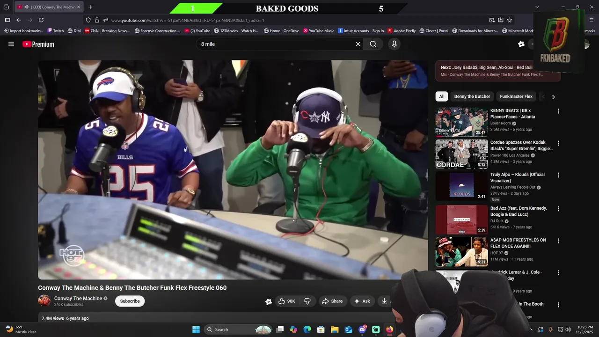List all tabs dropdown arrow
The width and height of the screenshot is (599, 337).
pos(537,7)
